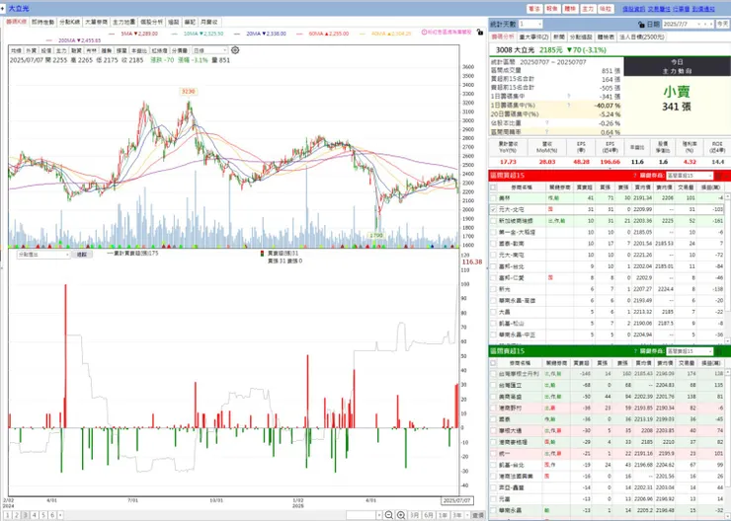
Task: Toggle checkbox for 美商高盛 row
Action: (493, 397)
